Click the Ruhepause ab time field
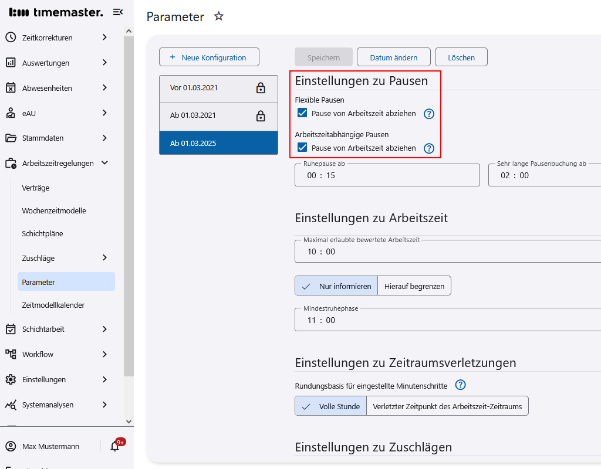Viewport: 601px width, 469px height. pos(387,175)
